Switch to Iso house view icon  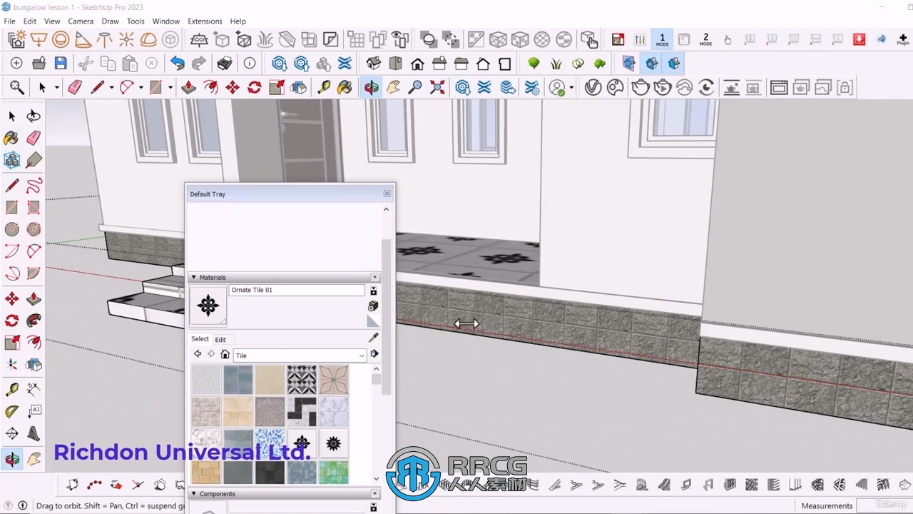[x=373, y=64]
